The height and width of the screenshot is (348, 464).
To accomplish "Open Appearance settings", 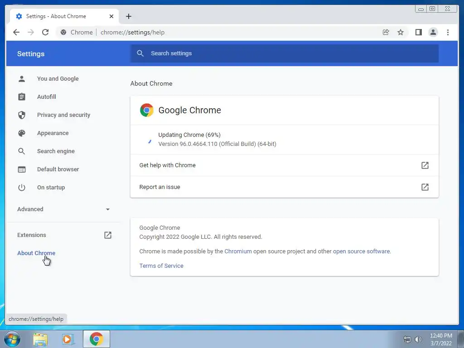I will tap(53, 133).
